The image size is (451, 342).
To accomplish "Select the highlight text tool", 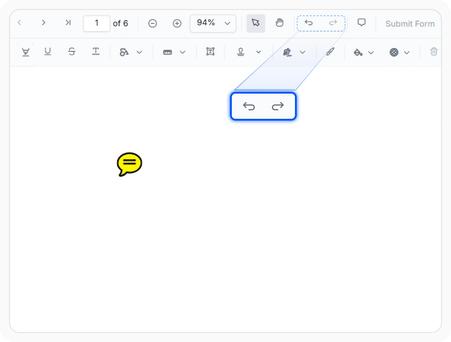I will pos(26,52).
